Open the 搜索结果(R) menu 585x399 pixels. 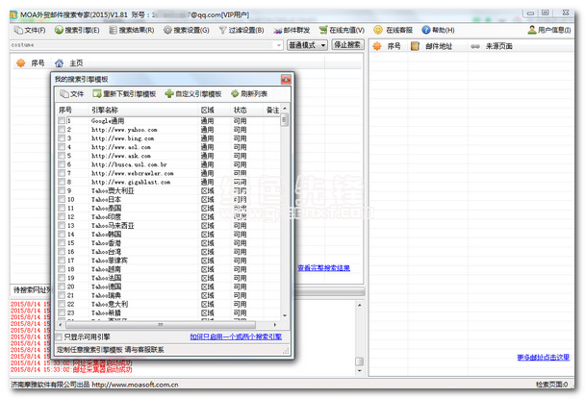coord(132,30)
